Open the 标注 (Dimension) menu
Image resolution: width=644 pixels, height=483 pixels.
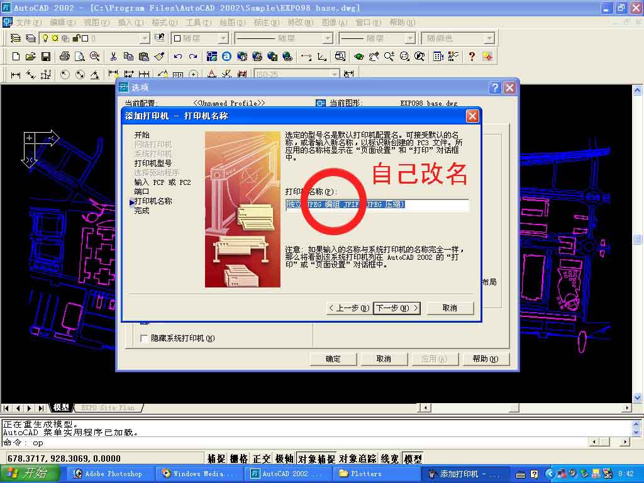click(267, 22)
